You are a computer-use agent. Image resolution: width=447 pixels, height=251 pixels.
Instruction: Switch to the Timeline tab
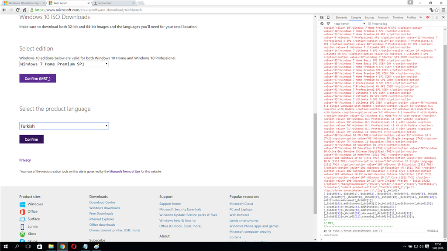[x=397, y=17]
